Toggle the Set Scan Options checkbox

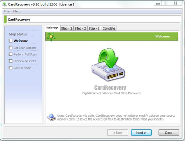click(11, 48)
